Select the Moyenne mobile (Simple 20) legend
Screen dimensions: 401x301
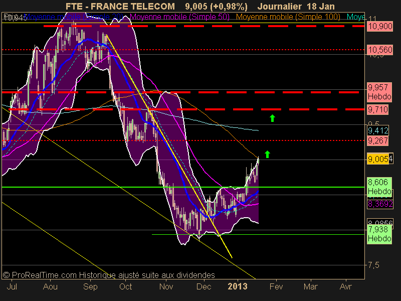[x=73, y=17]
